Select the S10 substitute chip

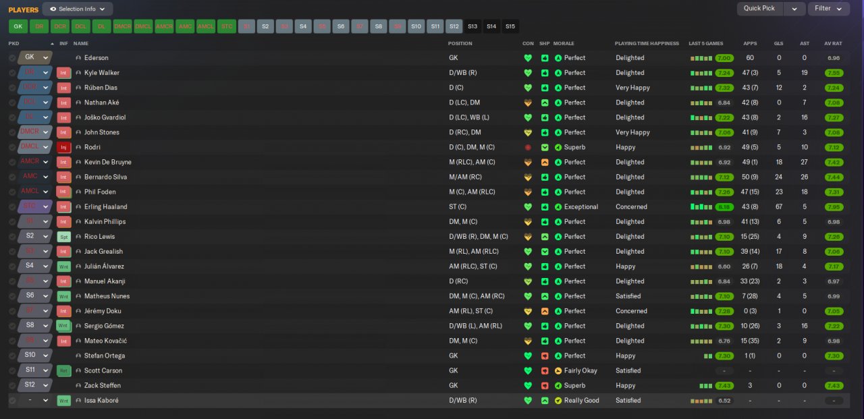click(416, 26)
